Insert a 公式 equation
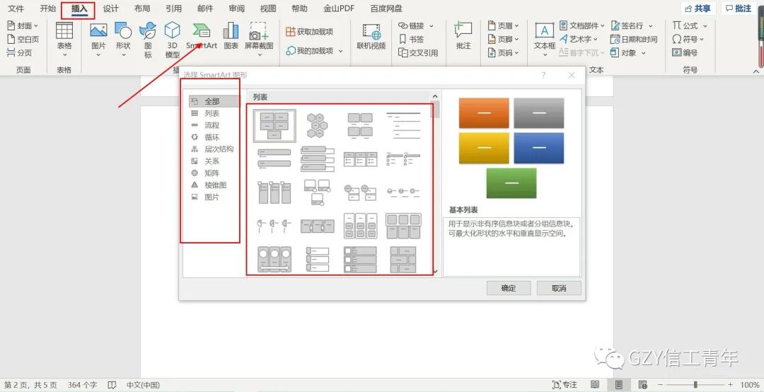 point(690,25)
